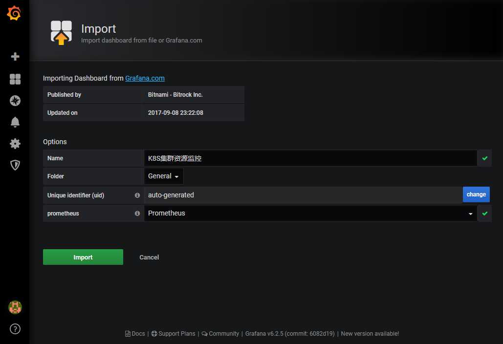Open the Create plus menu in sidebar
Viewport: 503px width, 344px height.
click(x=15, y=57)
